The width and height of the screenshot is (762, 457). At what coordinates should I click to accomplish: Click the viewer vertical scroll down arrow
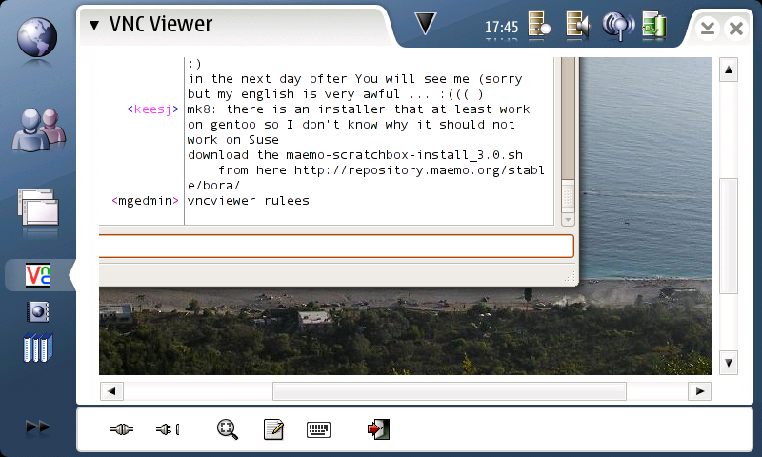(729, 363)
